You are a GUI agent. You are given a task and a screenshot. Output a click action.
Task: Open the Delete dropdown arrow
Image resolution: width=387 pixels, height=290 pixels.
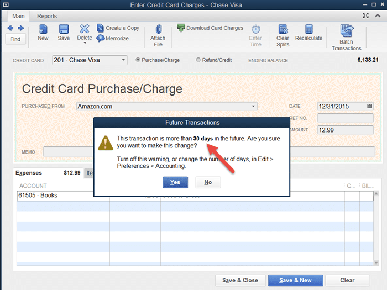[x=85, y=43]
